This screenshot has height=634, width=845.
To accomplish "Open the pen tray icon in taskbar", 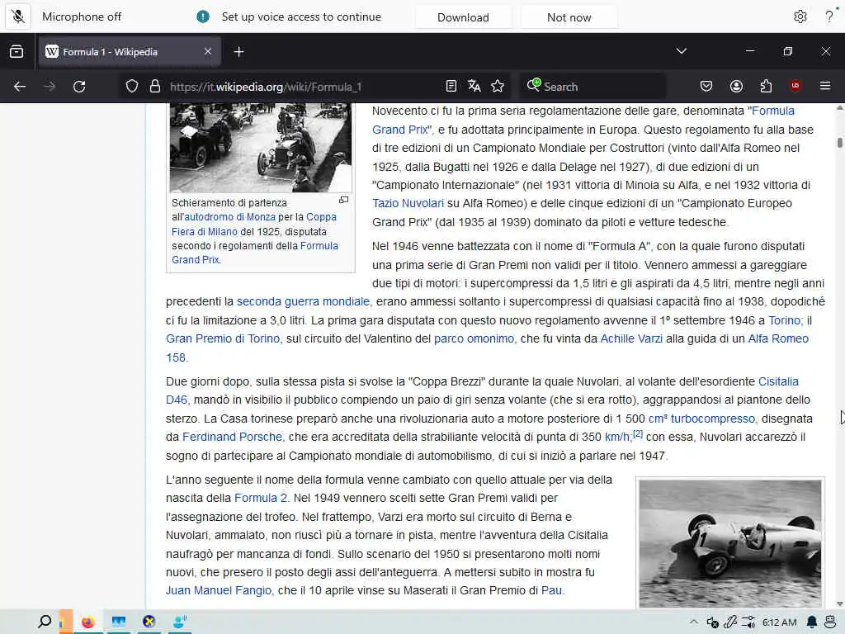I will coord(730,622).
